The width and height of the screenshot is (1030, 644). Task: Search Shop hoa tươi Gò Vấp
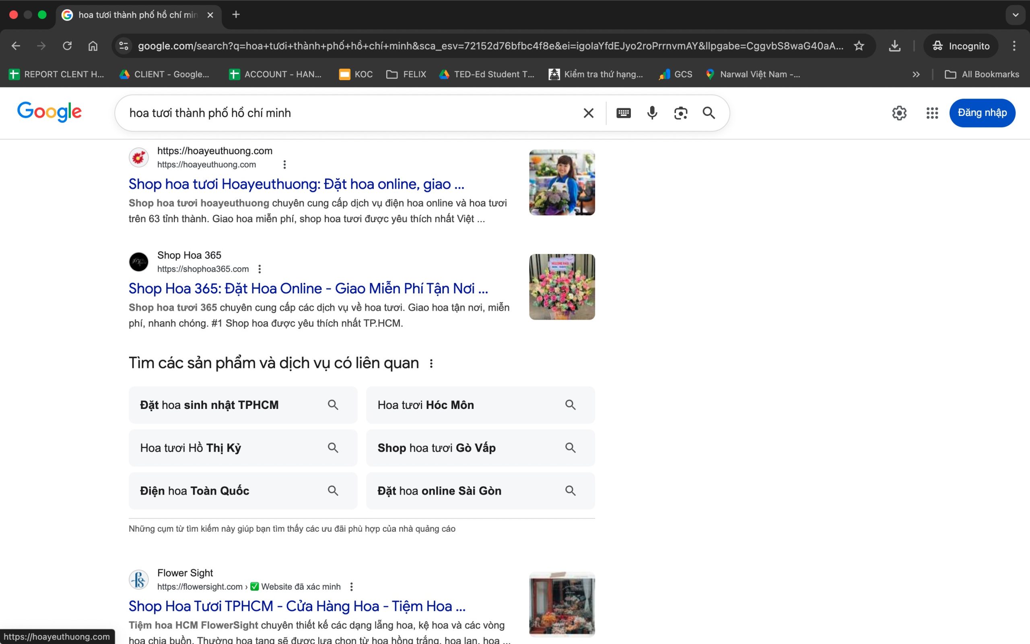(480, 448)
